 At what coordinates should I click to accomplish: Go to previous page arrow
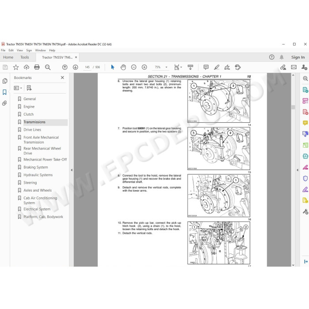tap(64, 68)
